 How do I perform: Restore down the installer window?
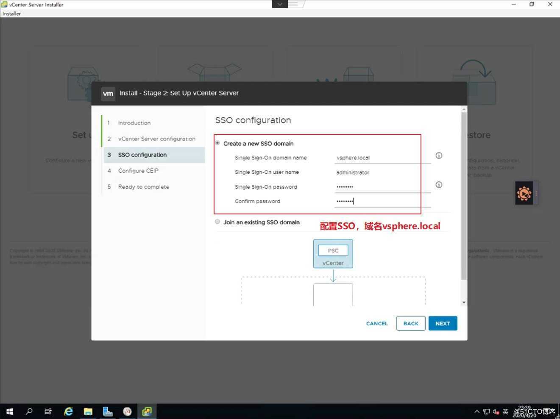pos(532,4)
